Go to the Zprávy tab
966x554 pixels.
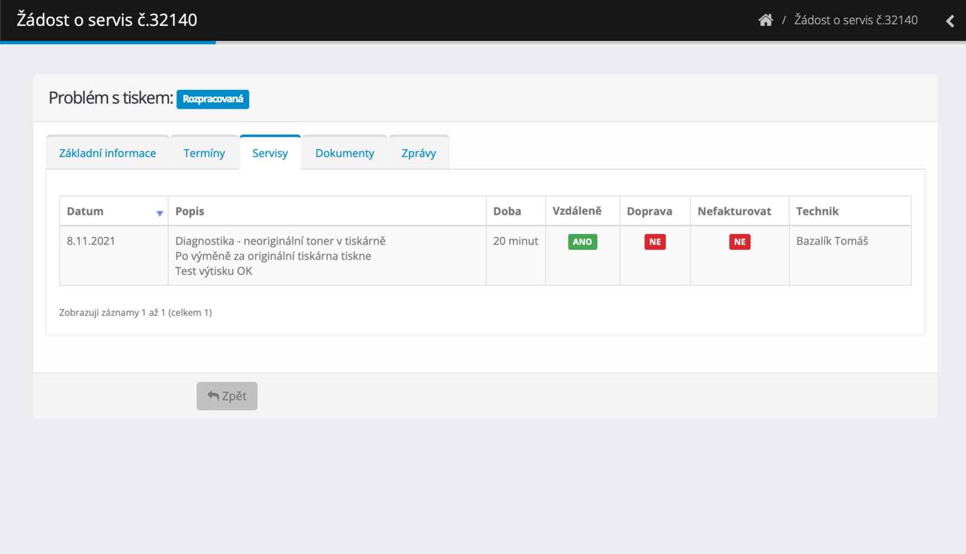tap(418, 153)
